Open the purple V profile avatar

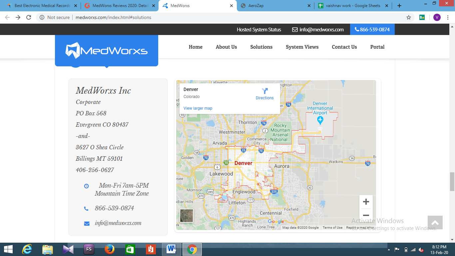(437, 17)
